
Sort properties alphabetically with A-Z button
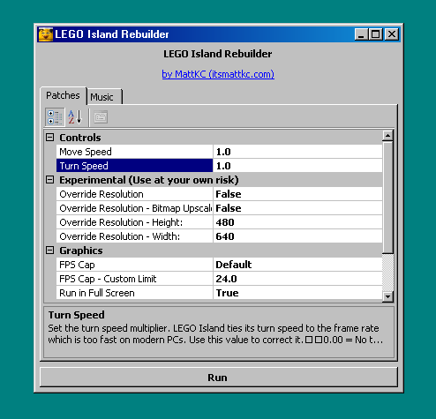click(75, 117)
